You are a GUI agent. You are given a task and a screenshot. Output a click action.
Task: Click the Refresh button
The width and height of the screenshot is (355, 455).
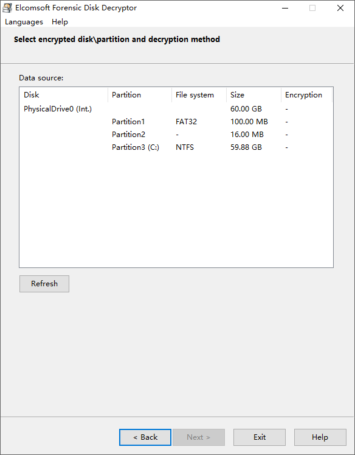44,283
